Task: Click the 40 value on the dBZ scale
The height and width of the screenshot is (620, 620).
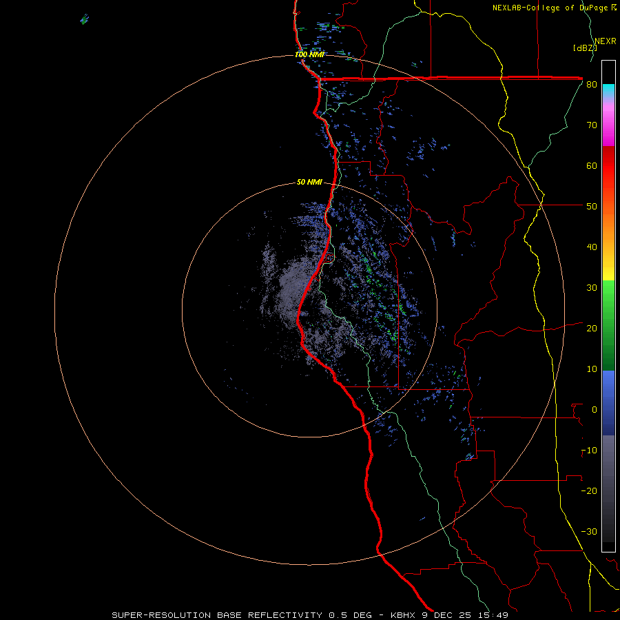Action: [592, 247]
